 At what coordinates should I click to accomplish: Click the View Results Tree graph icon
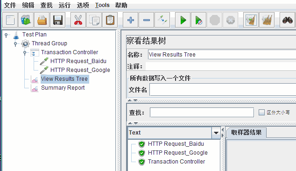35,79
